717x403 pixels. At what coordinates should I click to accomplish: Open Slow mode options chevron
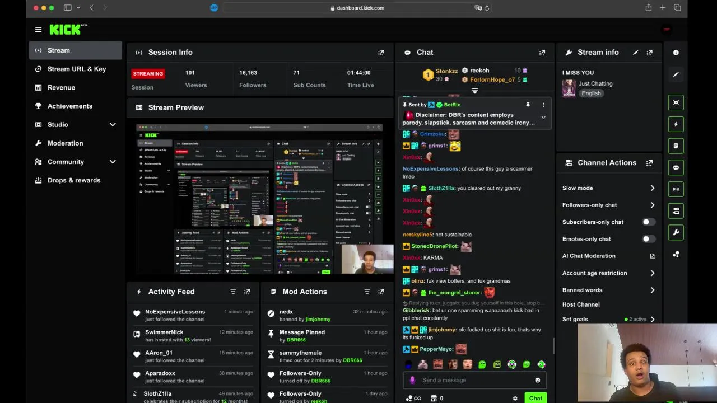tap(652, 188)
